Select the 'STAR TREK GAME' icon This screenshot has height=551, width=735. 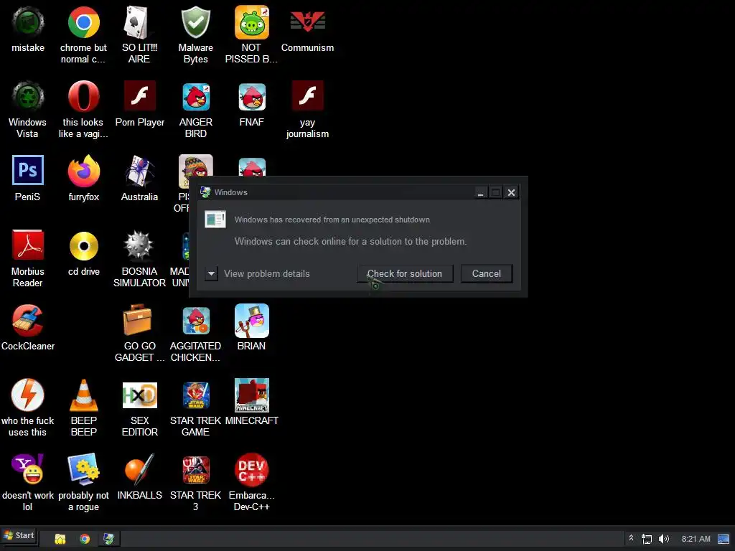(x=195, y=395)
